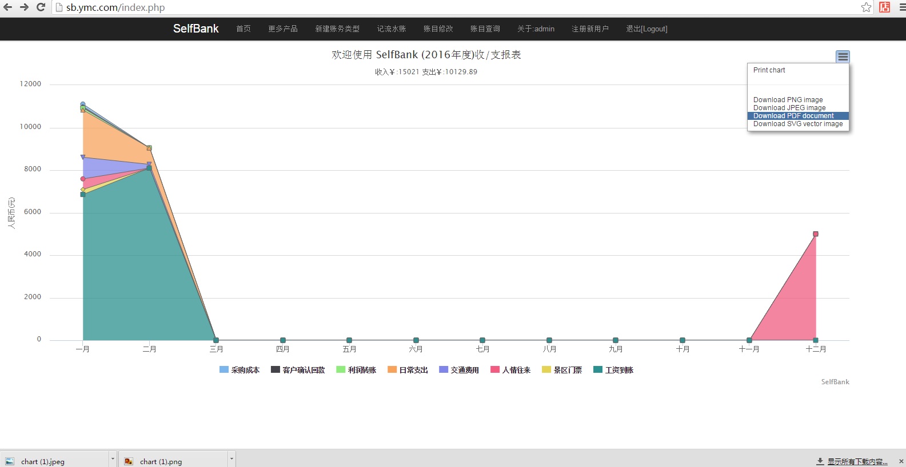
Task: Click the SelfBank credit below the chart
Action: [835, 382]
